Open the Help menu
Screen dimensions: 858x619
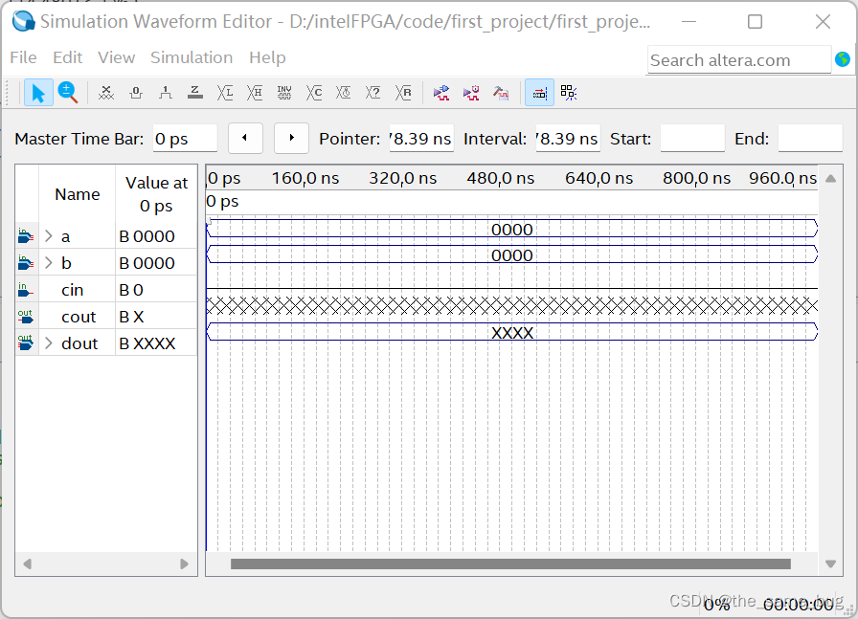click(267, 57)
